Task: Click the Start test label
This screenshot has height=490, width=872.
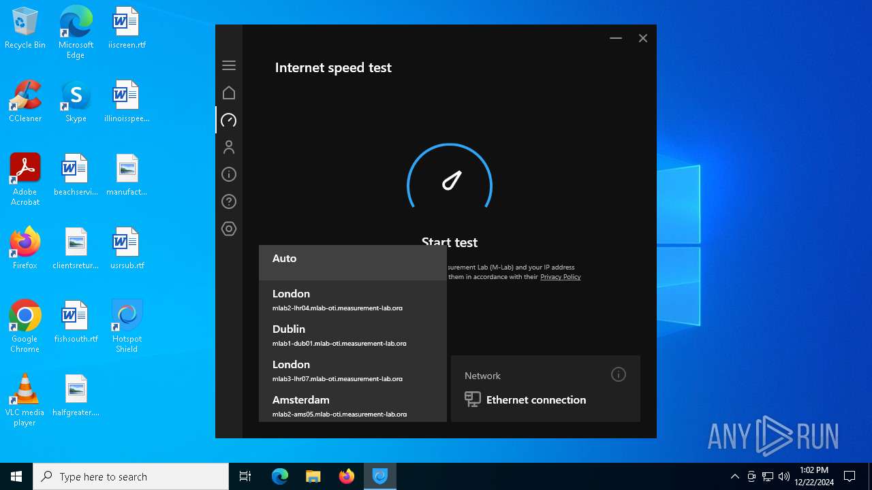Action: (x=450, y=242)
